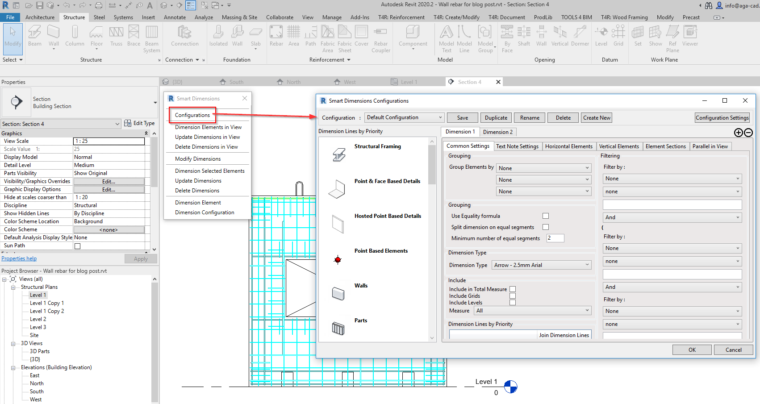Click OK in Smart Dimensions Configurations
This screenshot has height=404, width=760.
tap(692, 350)
